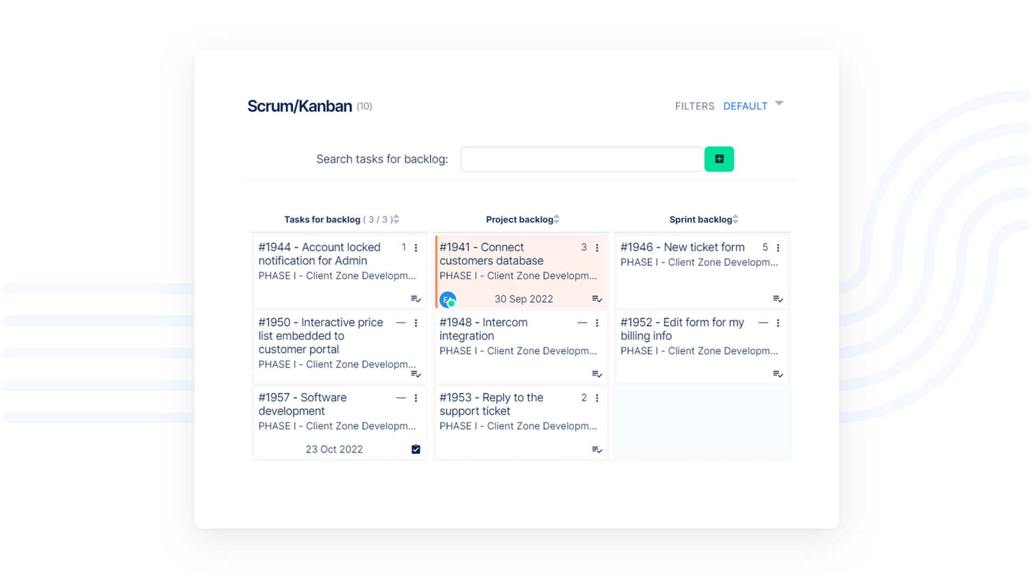Screen dimensions: 1034x579
Task: Toggle completed checkbox on task #1957
Action: [416, 449]
